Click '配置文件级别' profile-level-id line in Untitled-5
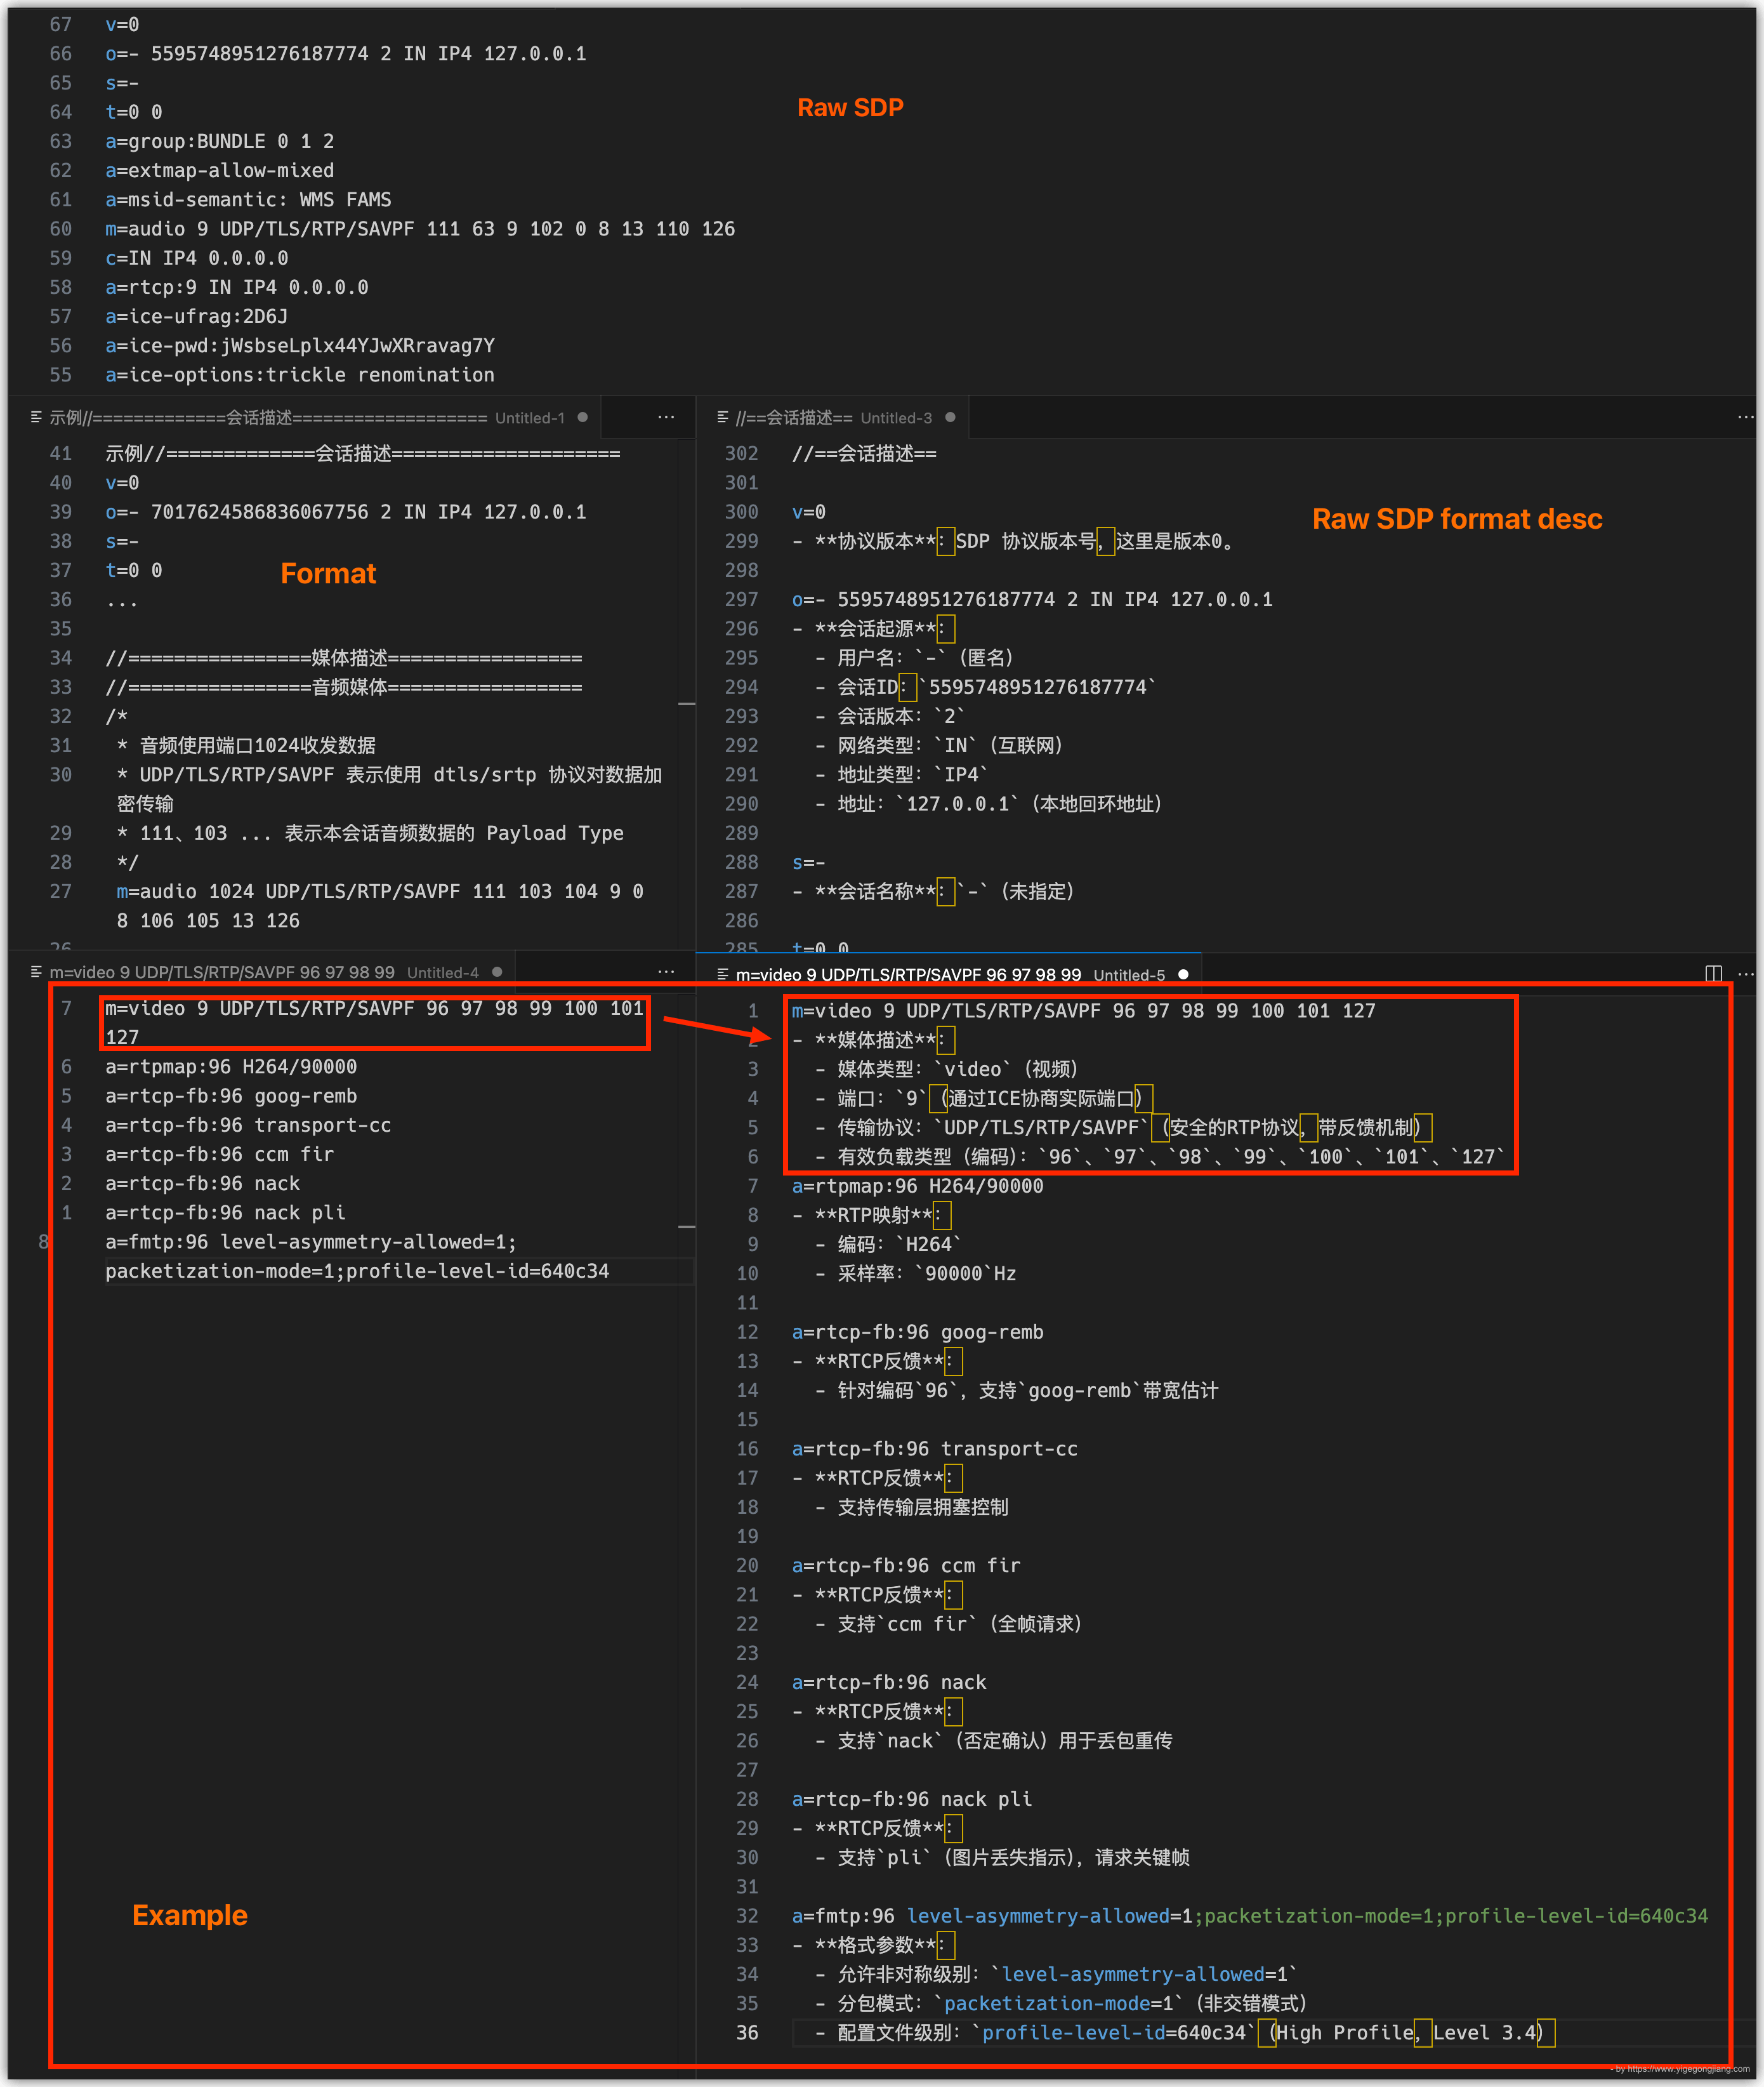Image resolution: width=1764 pixels, height=2087 pixels. 1184,2032
